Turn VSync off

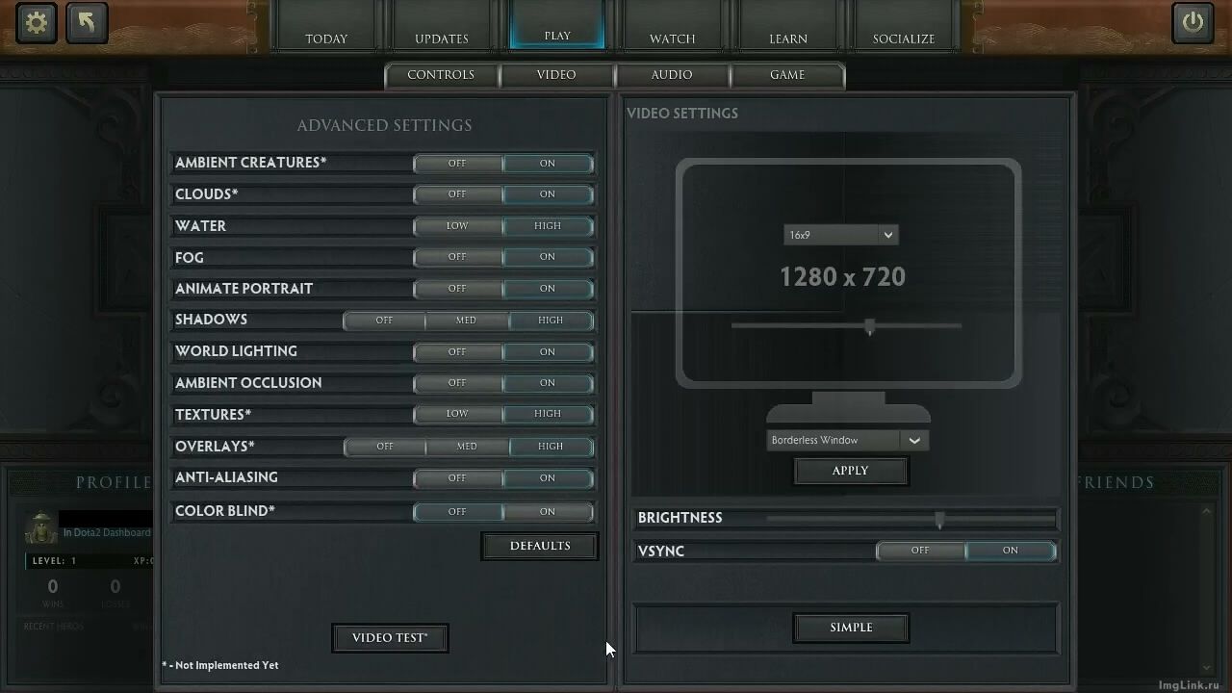pyautogui.click(x=920, y=551)
